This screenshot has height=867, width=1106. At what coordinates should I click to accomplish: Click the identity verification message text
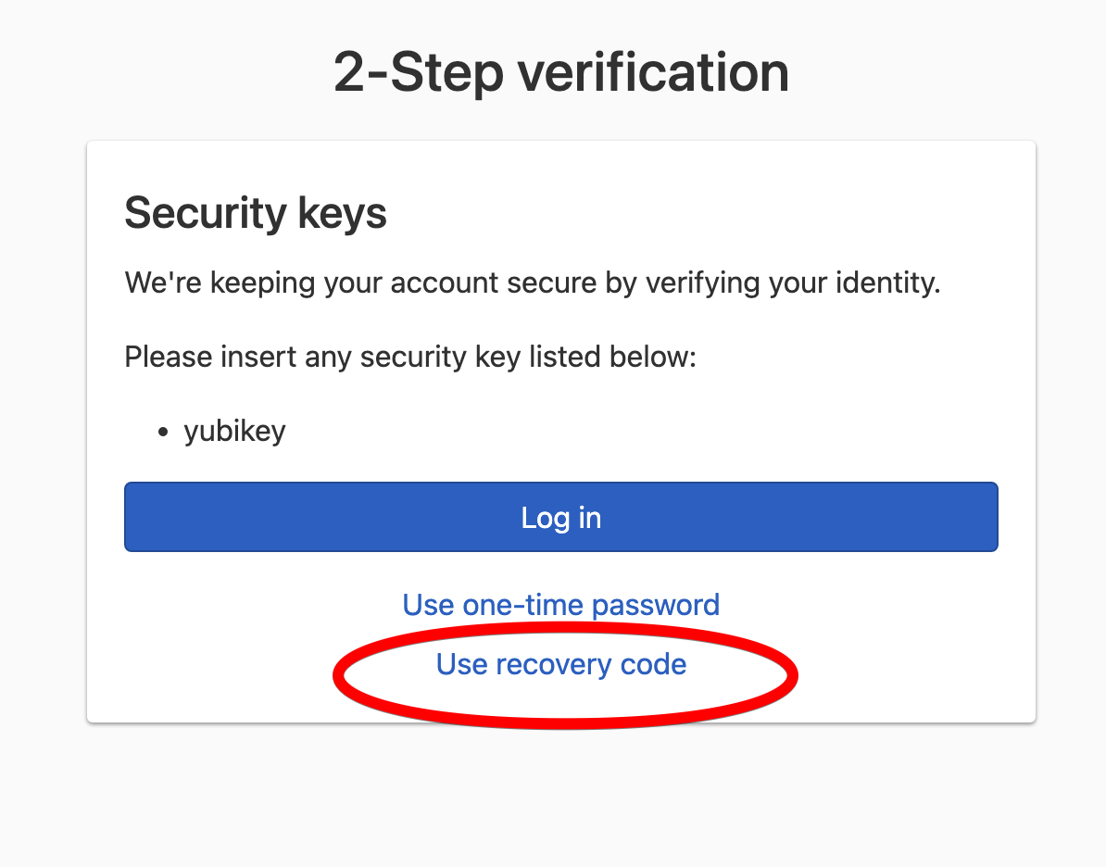coord(532,282)
